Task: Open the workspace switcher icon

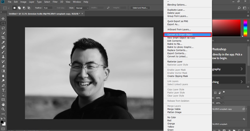Action: 245,8
